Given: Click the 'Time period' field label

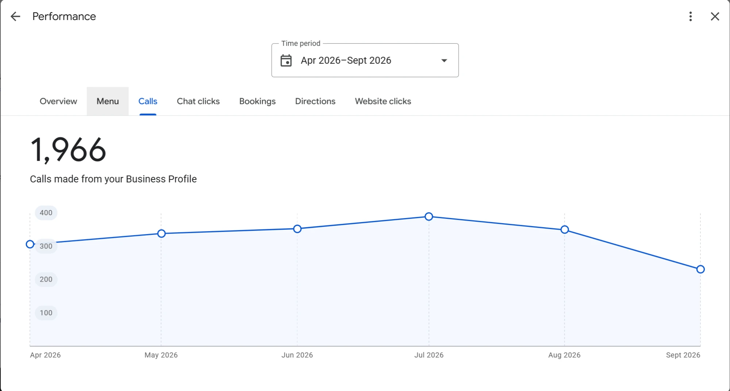Looking at the screenshot, I should [x=301, y=43].
